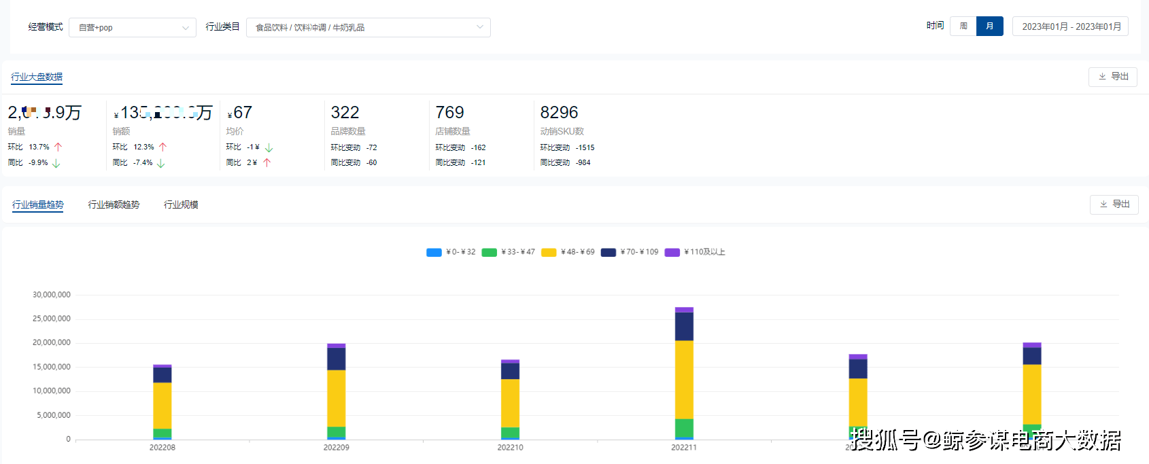Switch to the 行业销额趋势 tab
The image size is (1149, 464).
click(x=114, y=204)
